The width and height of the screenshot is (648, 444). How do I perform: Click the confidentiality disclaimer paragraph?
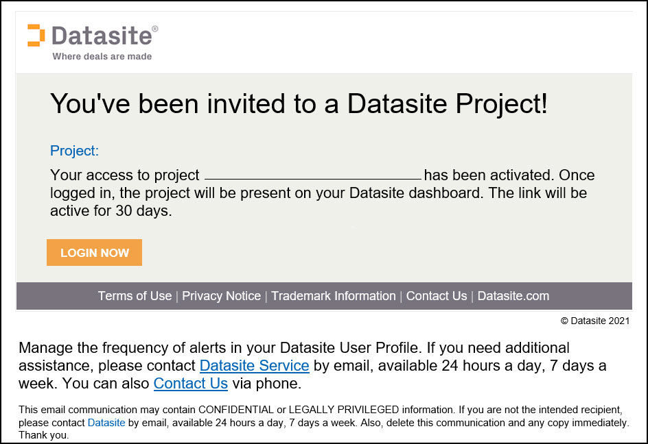[x=323, y=423]
